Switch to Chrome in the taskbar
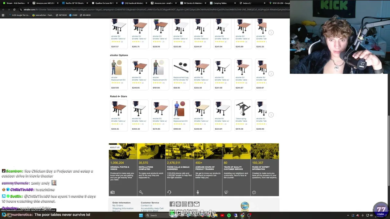 pyautogui.click(x=242, y=215)
